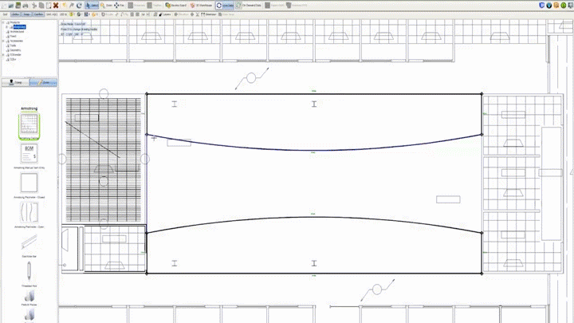The width and height of the screenshot is (574, 323).
Task: Select the BOM manual item tool
Action: (29, 153)
